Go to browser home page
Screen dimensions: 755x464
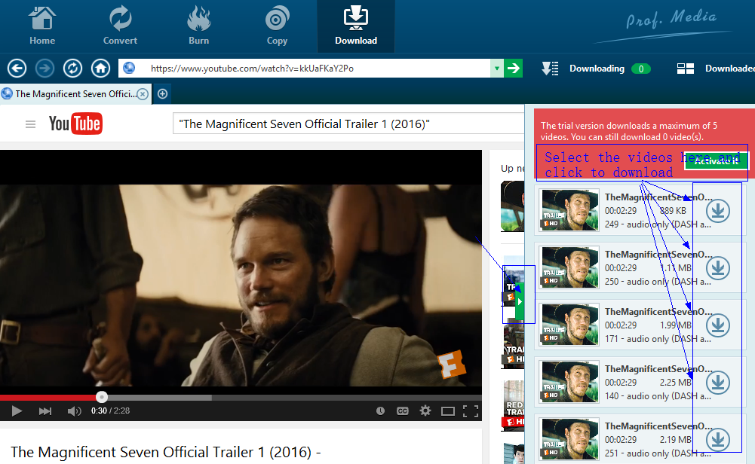pyautogui.click(x=100, y=69)
